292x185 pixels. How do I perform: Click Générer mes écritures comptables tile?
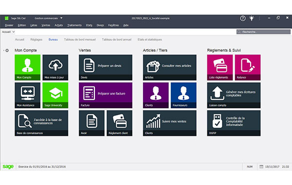click(x=234, y=95)
